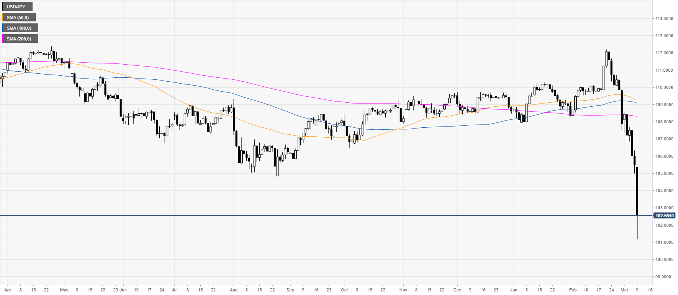
Task: Click the 112.0000 price axis label
Action: pyautogui.click(x=664, y=53)
